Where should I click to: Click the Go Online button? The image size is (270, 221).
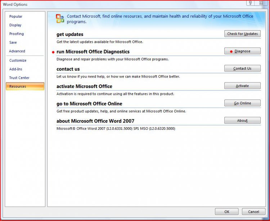coord(242,103)
